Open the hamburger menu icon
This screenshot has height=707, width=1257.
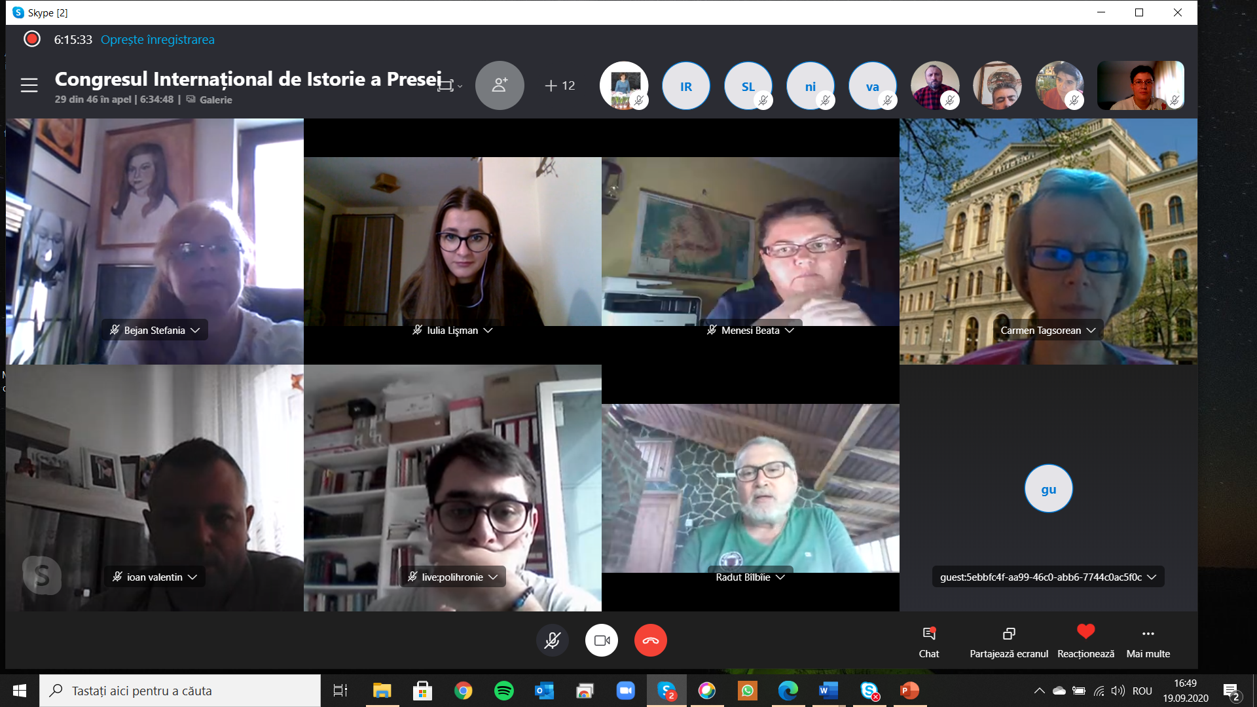coord(29,85)
